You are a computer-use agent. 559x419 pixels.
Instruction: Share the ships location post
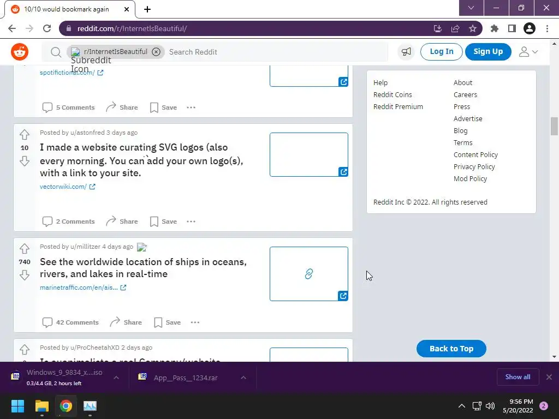(x=126, y=322)
